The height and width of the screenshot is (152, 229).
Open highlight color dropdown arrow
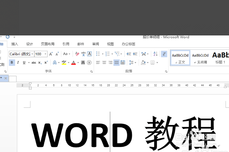point(68,63)
